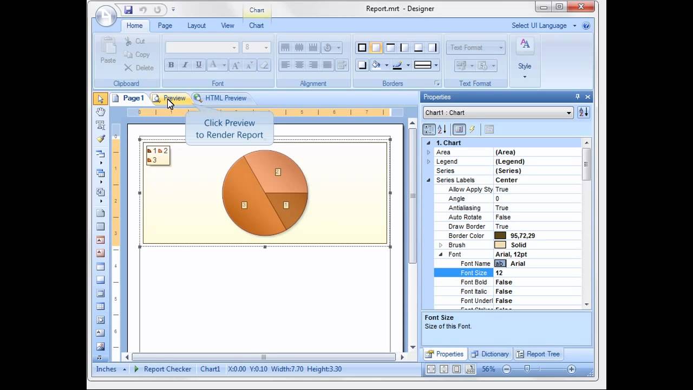The width and height of the screenshot is (693, 390).
Task: Expand the Legend property node
Action: point(428,161)
